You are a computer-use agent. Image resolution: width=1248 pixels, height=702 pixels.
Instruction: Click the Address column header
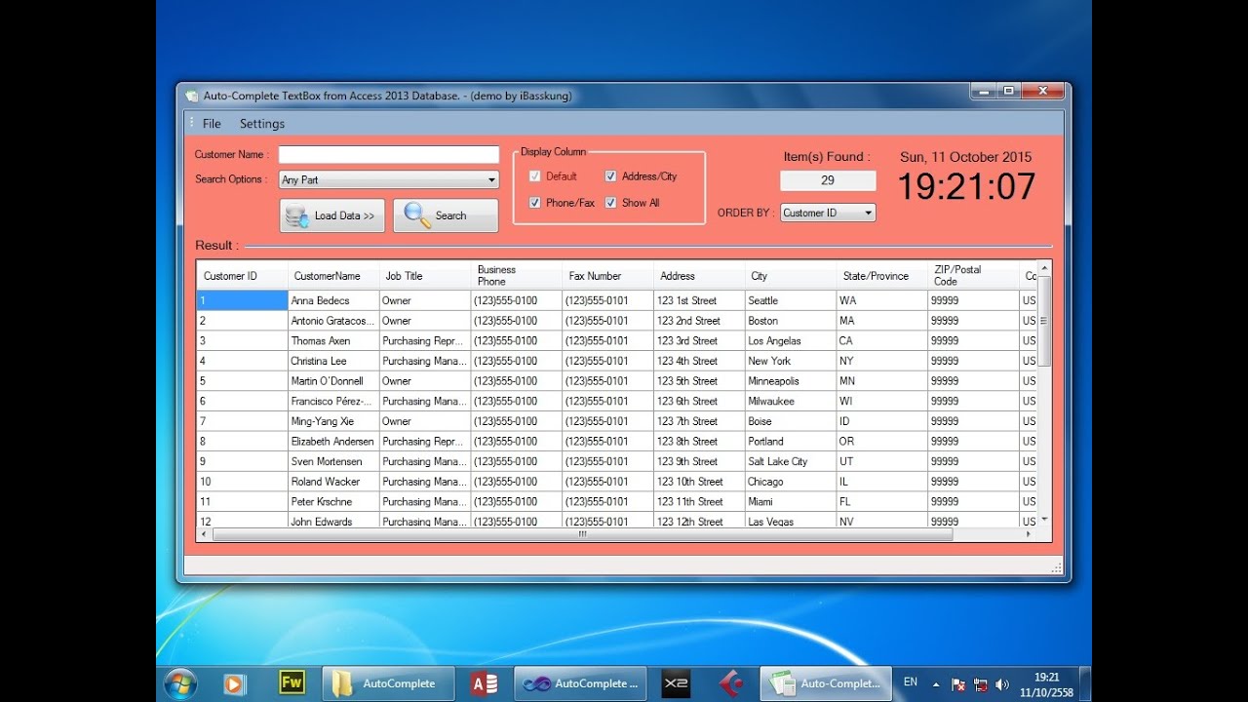click(x=700, y=276)
